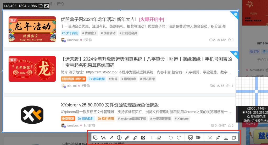Open the 绿色软件 category tag

(86, 119)
